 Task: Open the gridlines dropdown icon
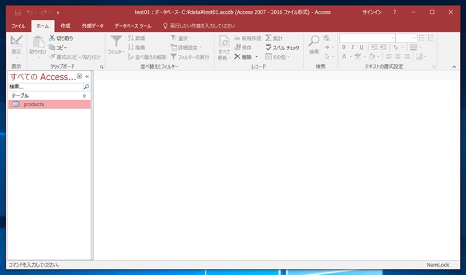tap(413, 47)
